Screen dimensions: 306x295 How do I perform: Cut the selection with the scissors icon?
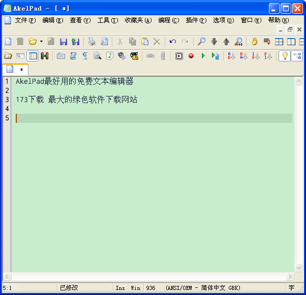pyautogui.click(x=120, y=42)
